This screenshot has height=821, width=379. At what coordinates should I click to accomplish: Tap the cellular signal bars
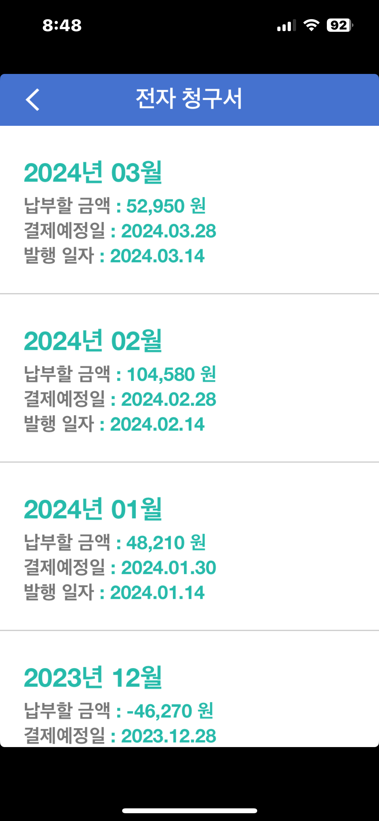[x=286, y=25]
